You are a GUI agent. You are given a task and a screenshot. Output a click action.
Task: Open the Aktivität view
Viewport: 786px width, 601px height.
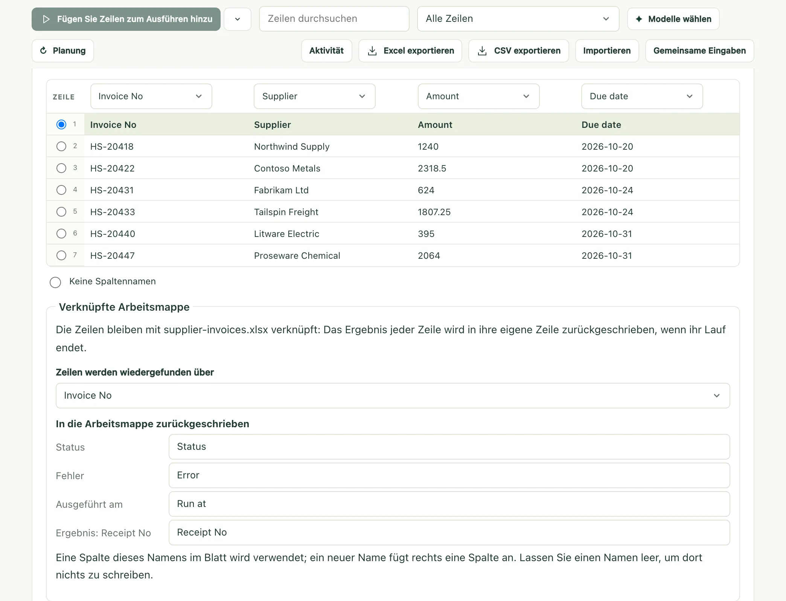pyautogui.click(x=327, y=51)
